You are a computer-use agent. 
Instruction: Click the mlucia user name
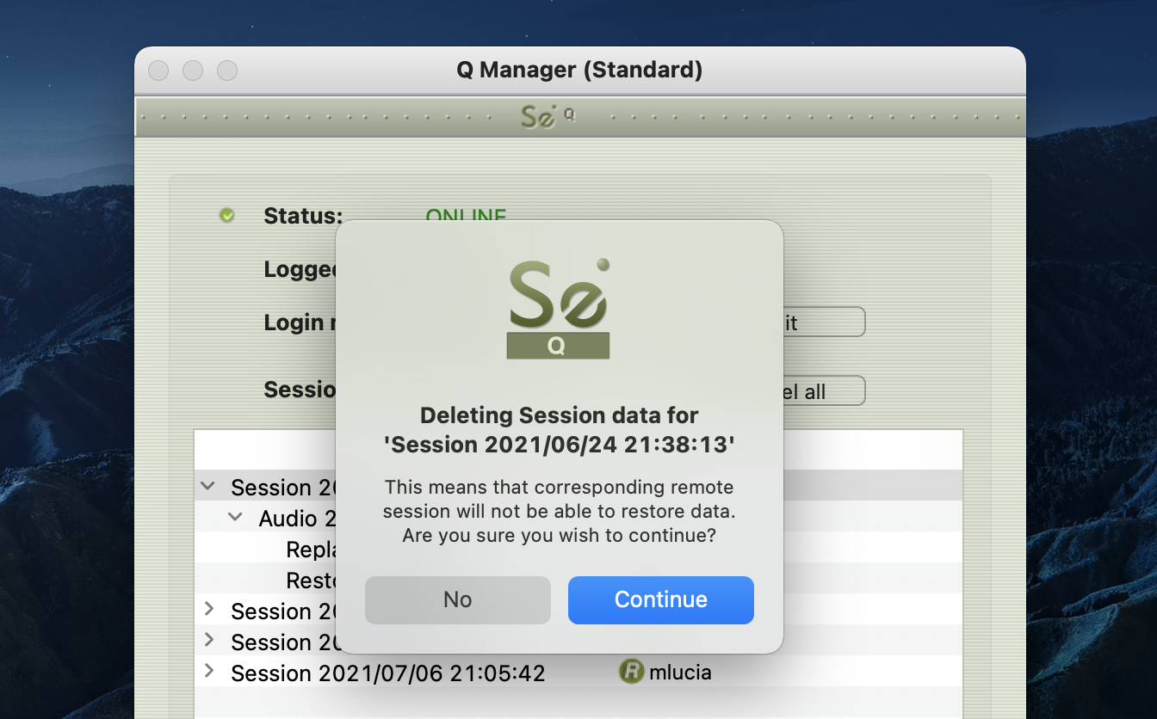[x=680, y=672]
